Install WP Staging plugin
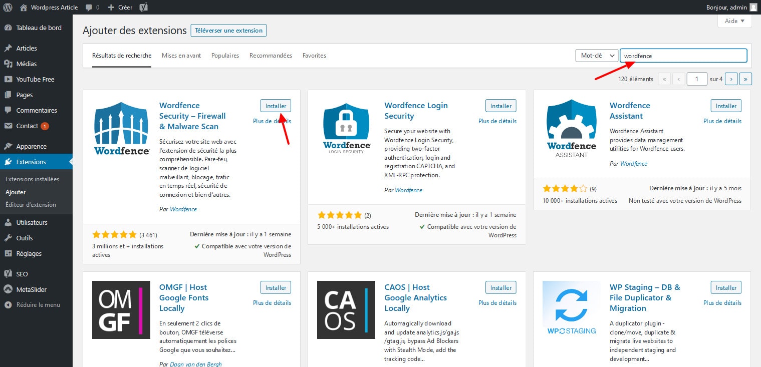The width and height of the screenshot is (761, 367). (726, 287)
